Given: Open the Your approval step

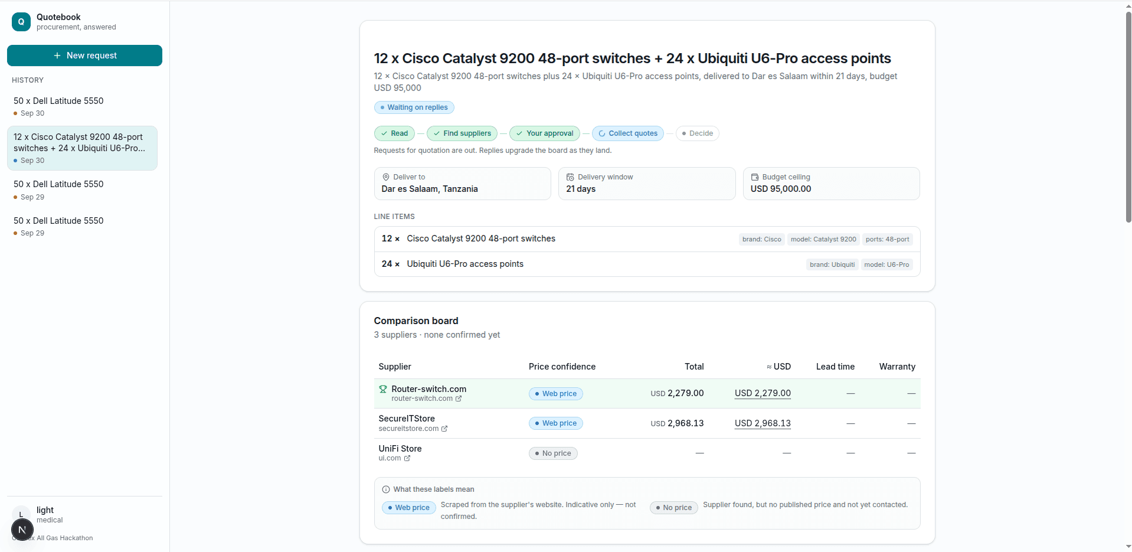Looking at the screenshot, I should coord(544,133).
